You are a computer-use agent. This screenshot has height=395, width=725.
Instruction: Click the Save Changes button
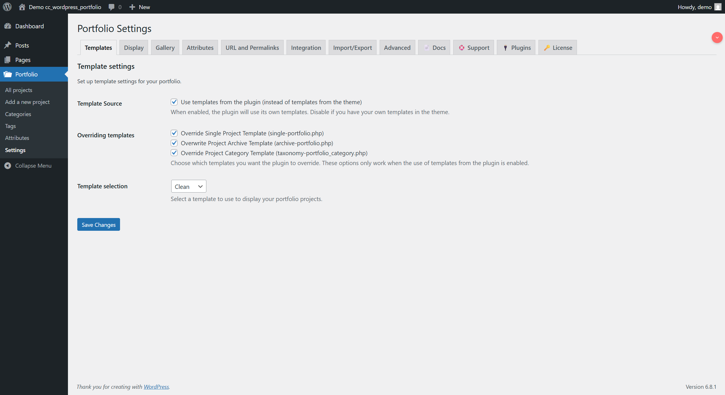(98, 224)
